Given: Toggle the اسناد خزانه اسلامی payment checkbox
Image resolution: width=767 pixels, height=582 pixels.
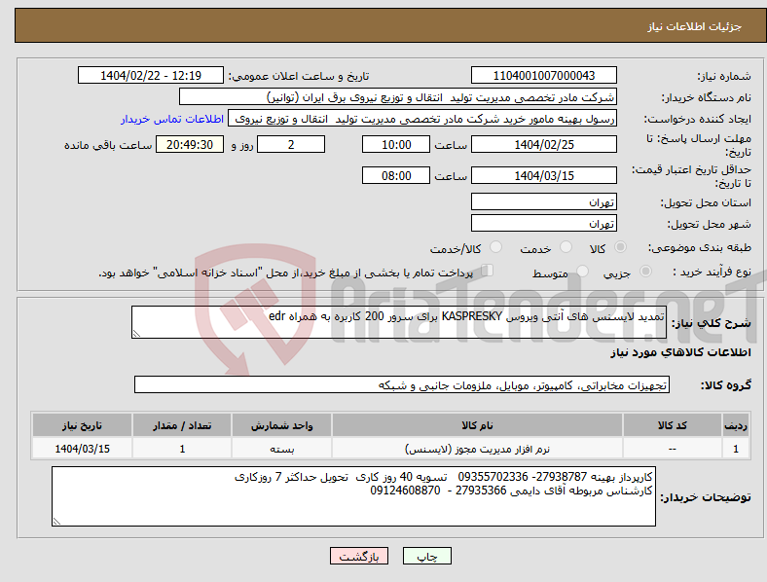Looking at the screenshot, I should click(x=488, y=270).
